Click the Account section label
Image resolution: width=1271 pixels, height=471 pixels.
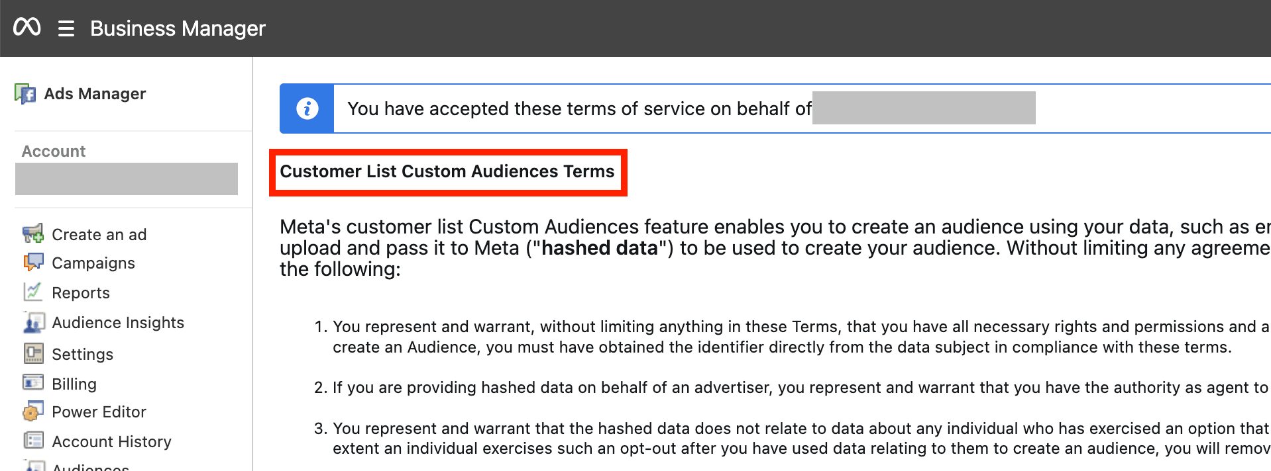(54, 151)
